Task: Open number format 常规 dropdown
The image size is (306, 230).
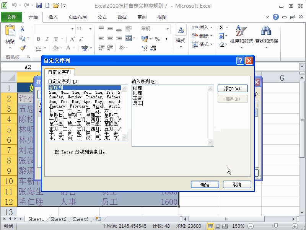Action: point(168,29)
